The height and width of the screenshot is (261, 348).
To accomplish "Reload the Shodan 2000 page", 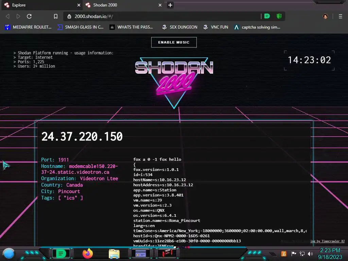I will click(x=29, y=16).
